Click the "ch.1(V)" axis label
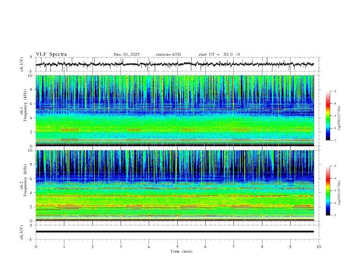Viewport: 359px width, 277px height. tap(22, 64)
